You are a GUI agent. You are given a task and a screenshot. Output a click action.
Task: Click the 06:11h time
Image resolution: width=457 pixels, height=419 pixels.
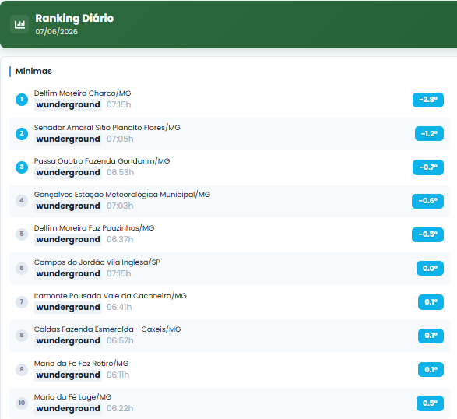tap(118, 375)
